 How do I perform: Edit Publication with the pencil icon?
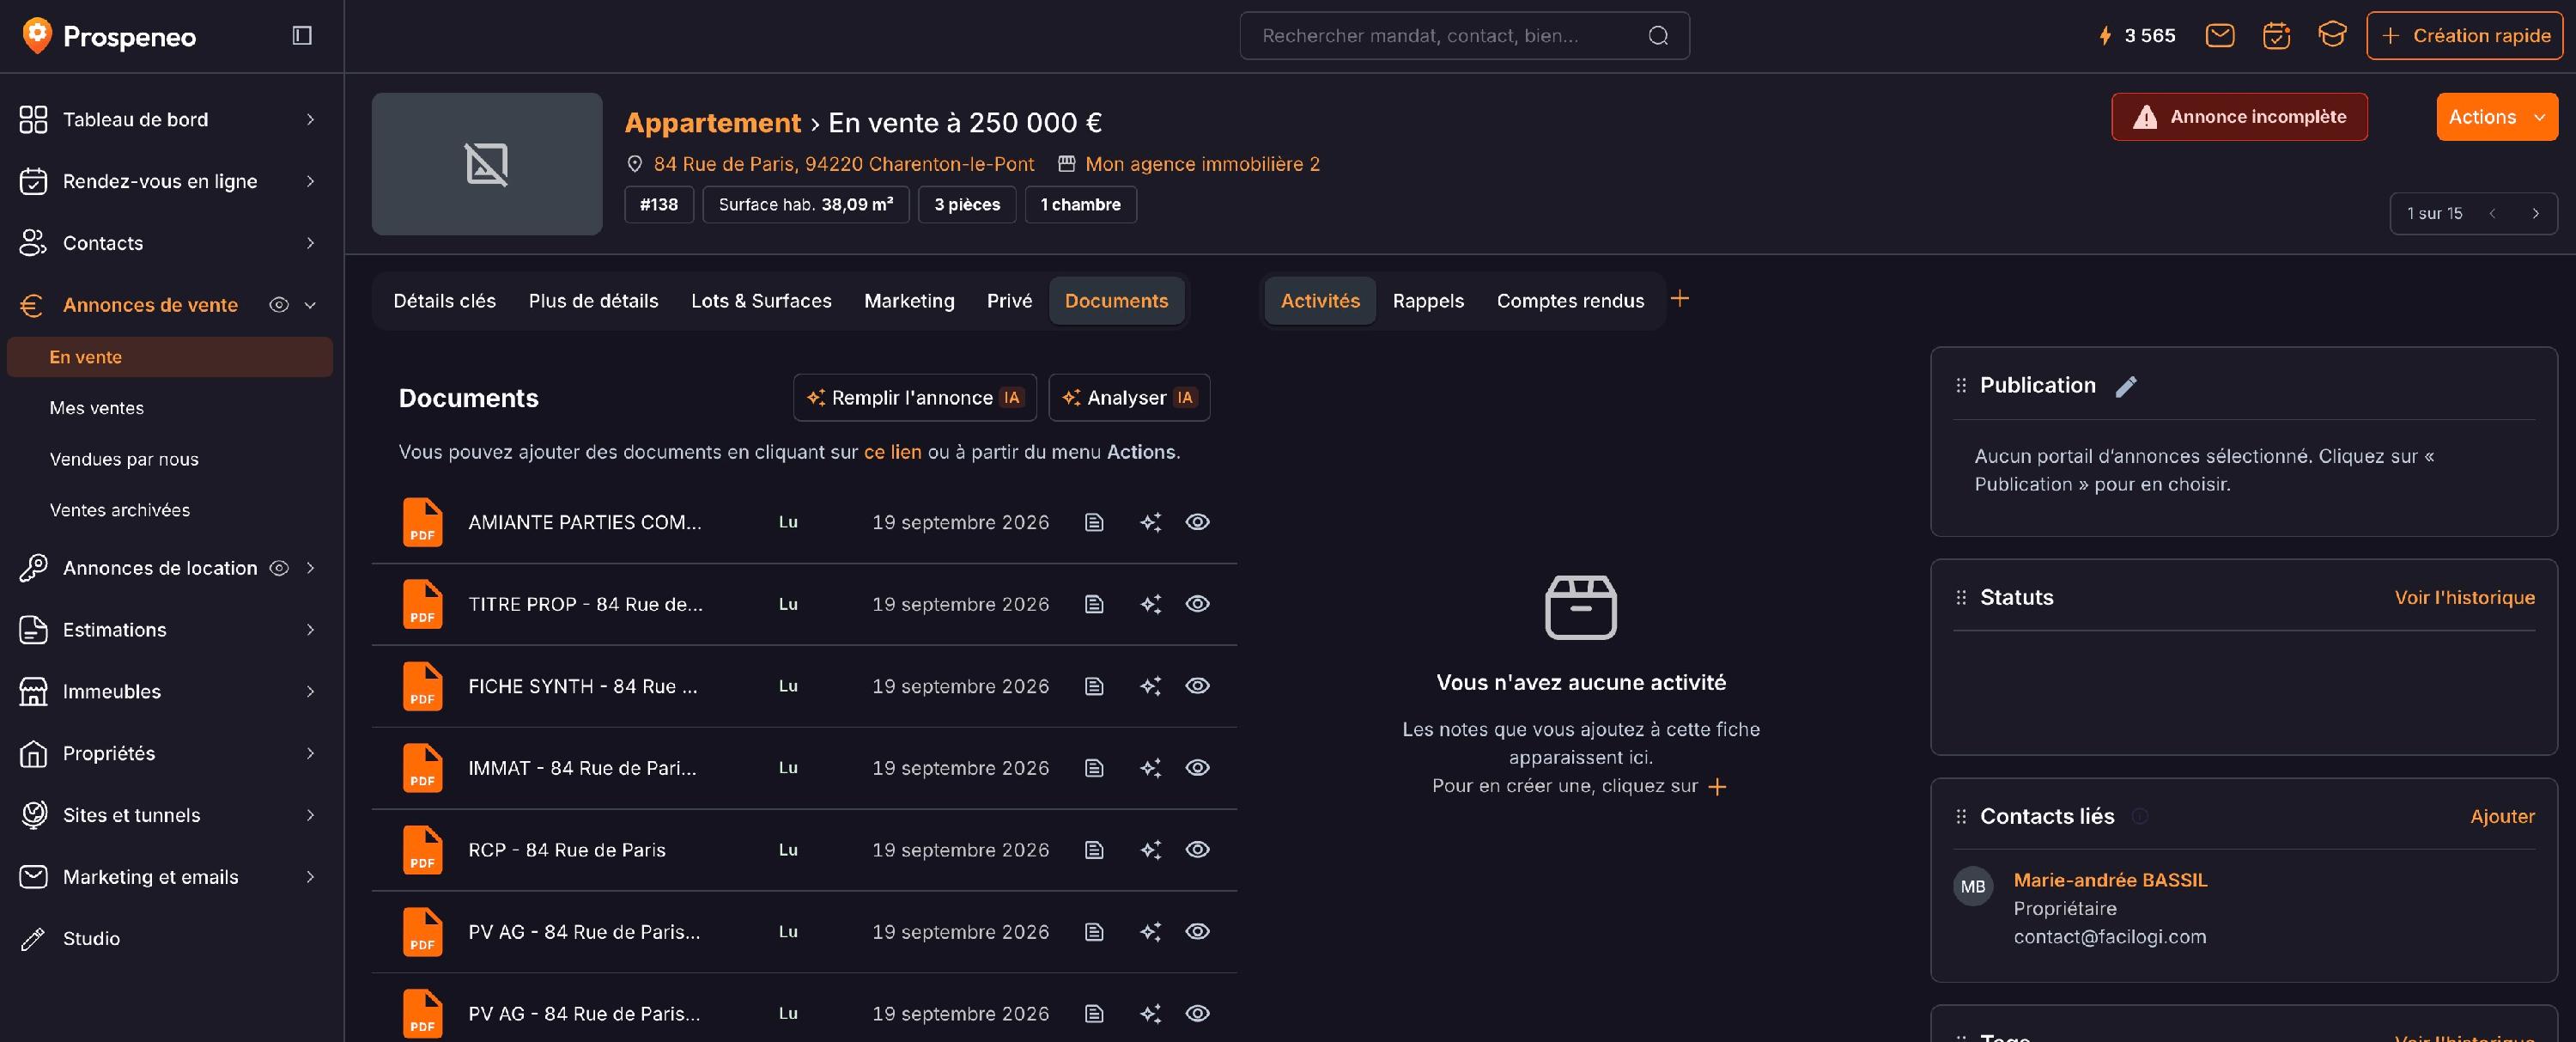tap(2126, 386)
